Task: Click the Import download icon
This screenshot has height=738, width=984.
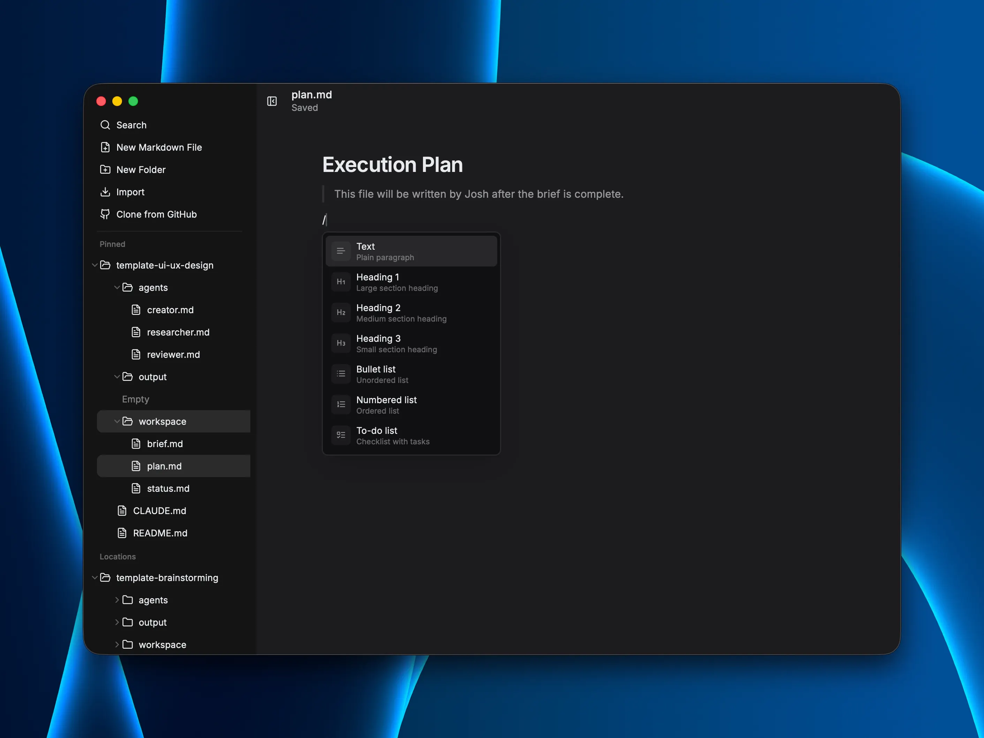Action: pos(105,192)
